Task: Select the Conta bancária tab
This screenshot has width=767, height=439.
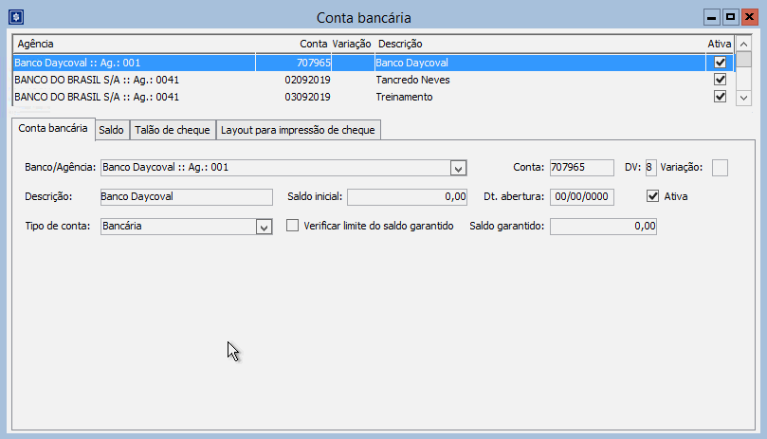Action: pos(53,128)
